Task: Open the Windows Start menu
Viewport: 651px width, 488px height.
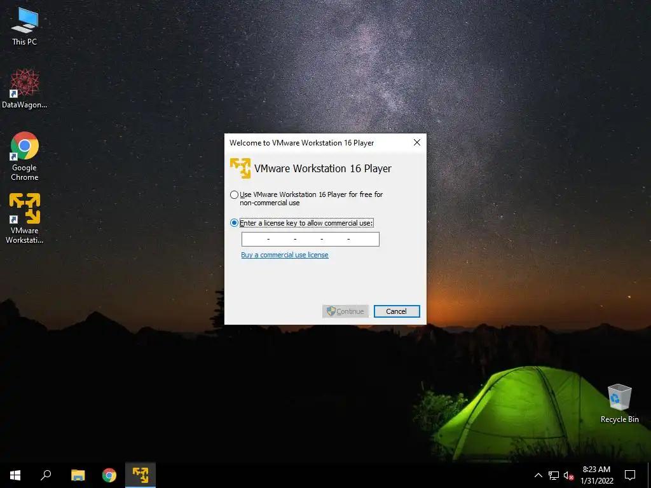Action: coord(15,475)
